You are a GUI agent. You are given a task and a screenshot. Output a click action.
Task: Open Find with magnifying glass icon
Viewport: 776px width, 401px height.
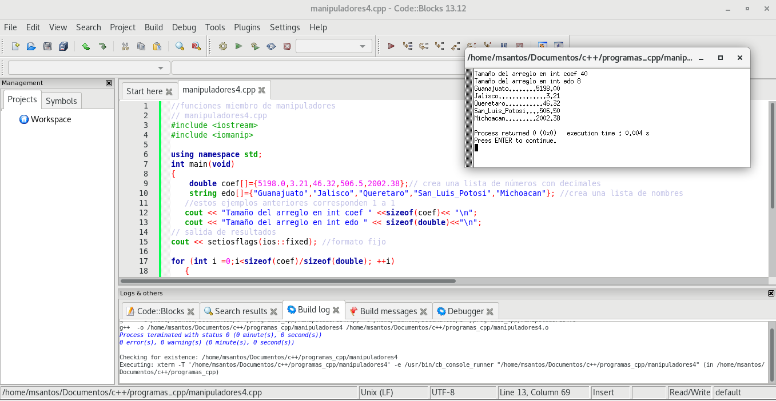(180, 46)
